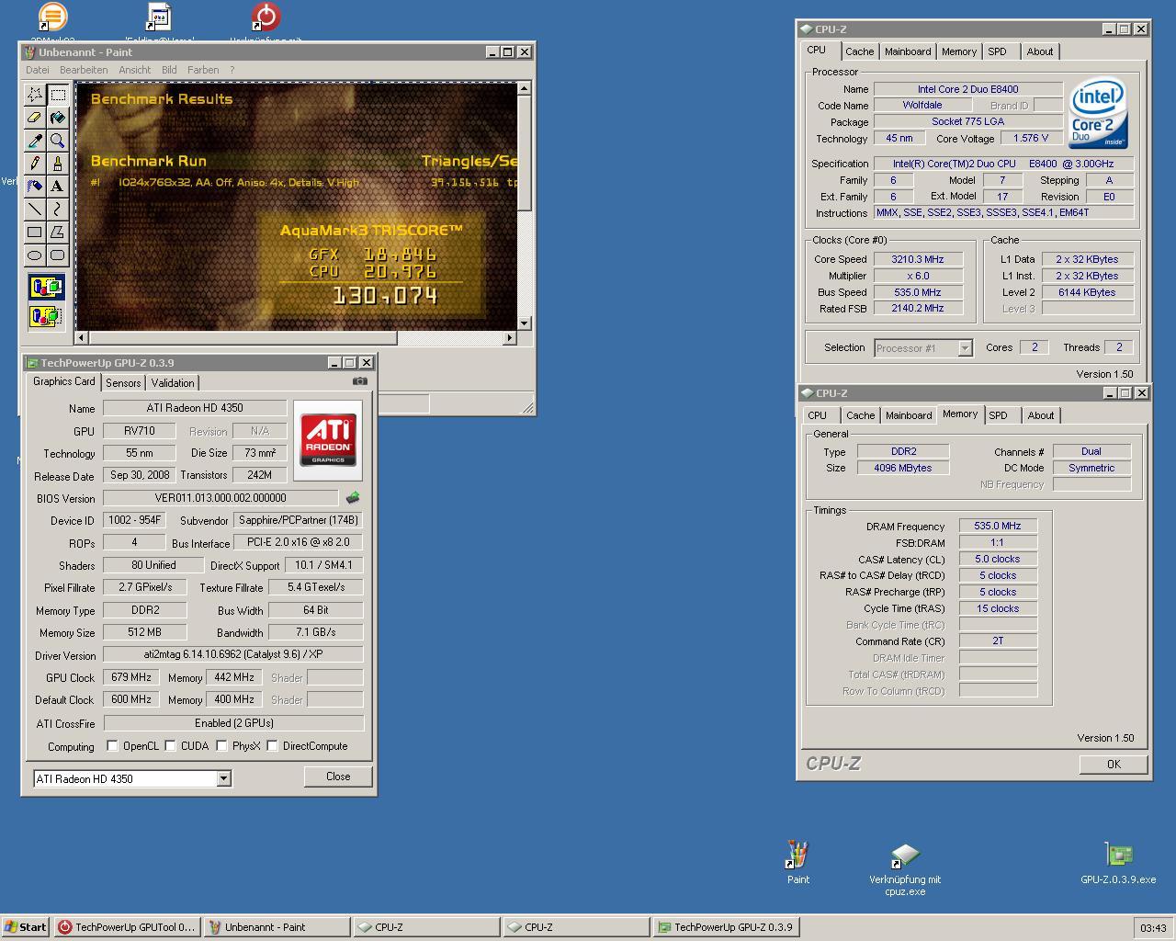Screen dimensions: 1176x941
Task: Open the Bild menu in Paint
Action: click(x=169, y=70)
